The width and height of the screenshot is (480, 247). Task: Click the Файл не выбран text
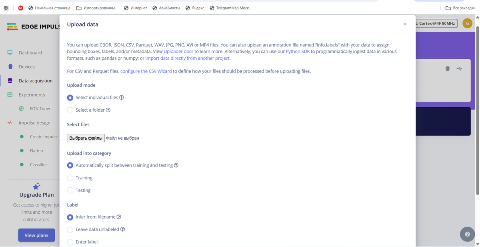pos(122,138)
